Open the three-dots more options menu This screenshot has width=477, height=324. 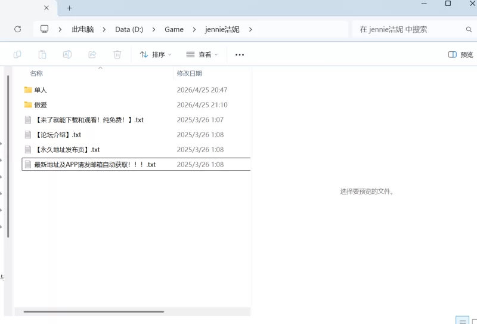click(240, 55)
